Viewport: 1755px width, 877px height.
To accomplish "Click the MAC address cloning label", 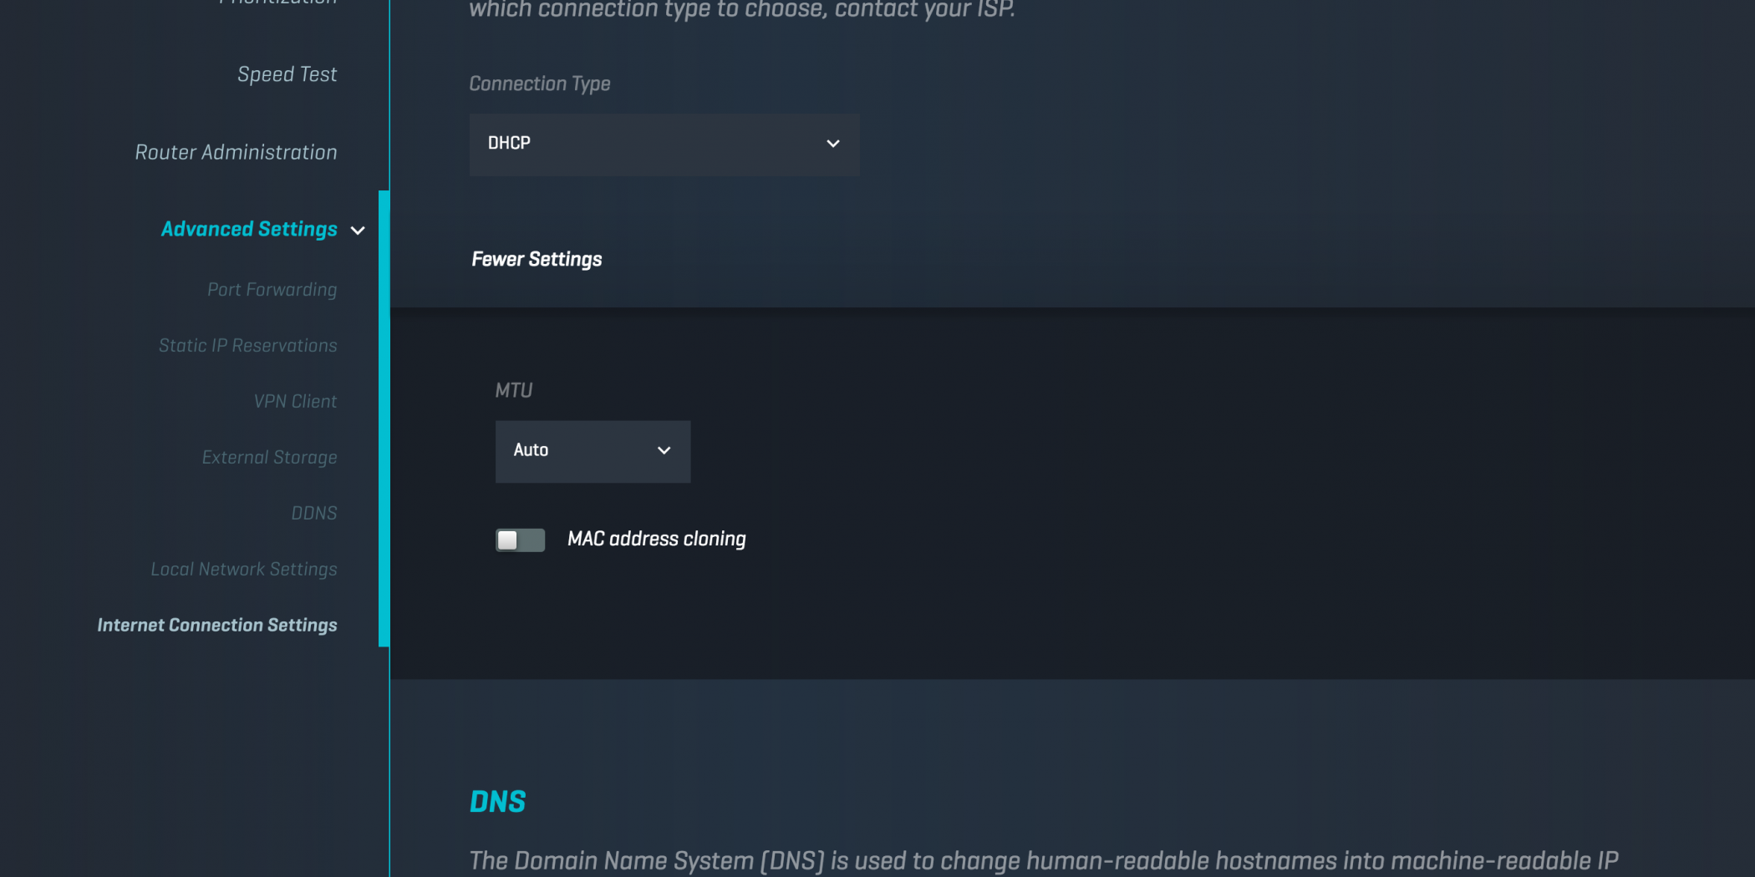I will click(656, 540).
